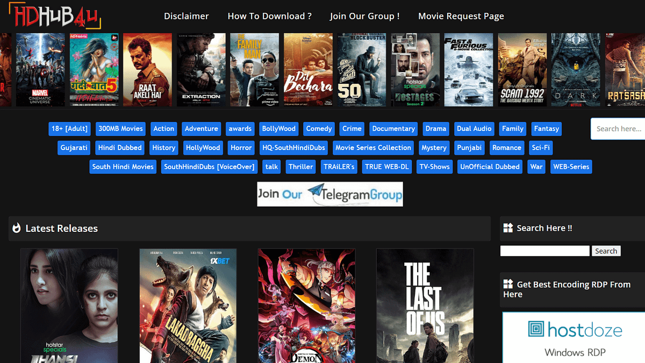Click the Blockbuster 50 poster

362,70
